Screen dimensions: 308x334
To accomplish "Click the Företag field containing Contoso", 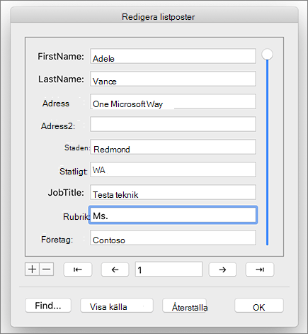I will 173,238.
